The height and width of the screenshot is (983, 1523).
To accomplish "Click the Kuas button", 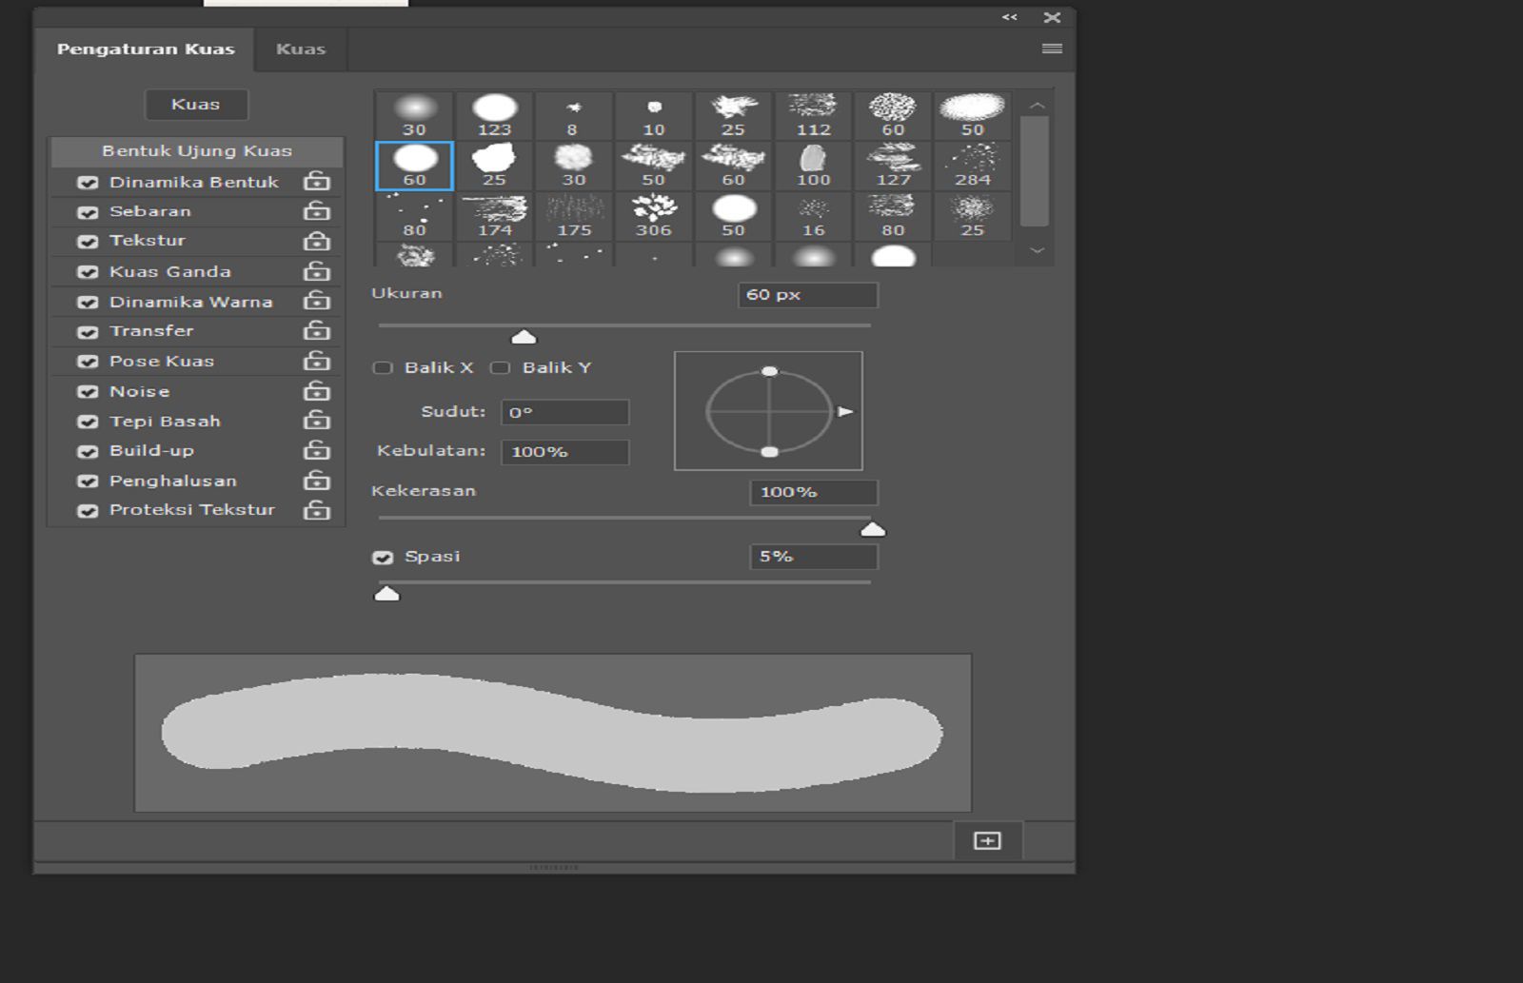I will click(x=196, y=105).
